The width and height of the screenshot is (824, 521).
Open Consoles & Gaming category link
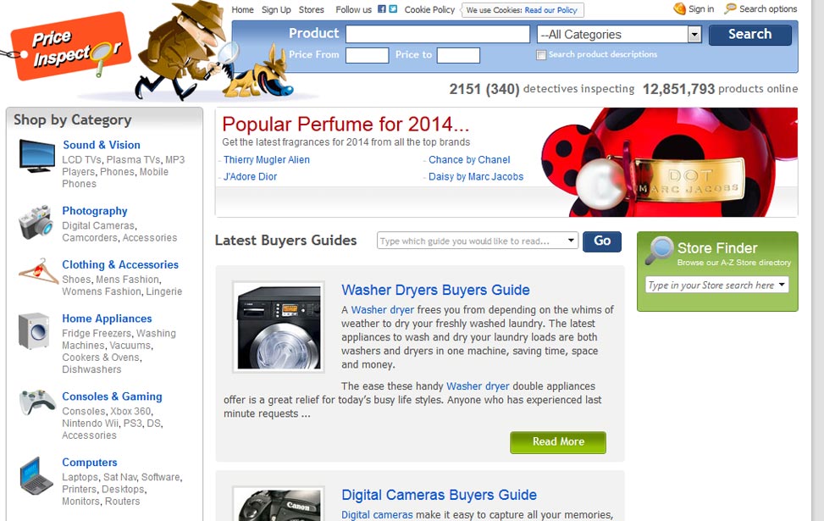click(112, 396)
